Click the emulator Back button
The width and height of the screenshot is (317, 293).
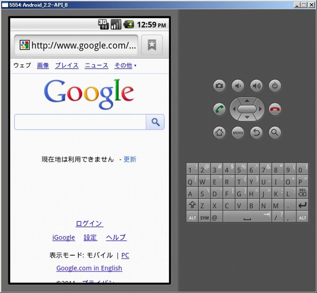(x=256, y=133)
